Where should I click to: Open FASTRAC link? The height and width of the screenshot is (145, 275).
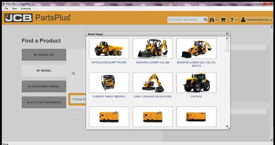(x=196, y=96)
